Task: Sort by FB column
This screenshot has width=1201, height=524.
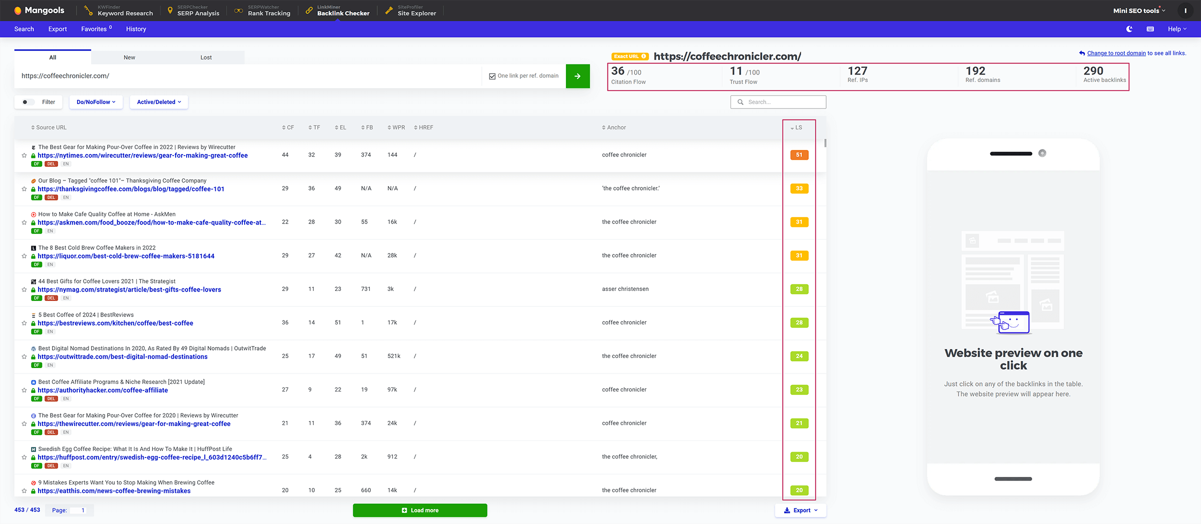Action: click(367, 127)
